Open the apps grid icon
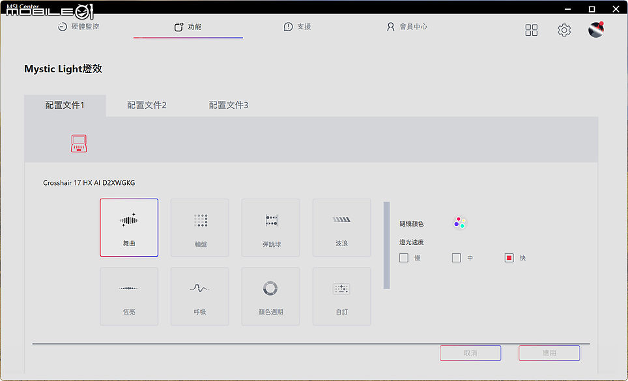The image size is (628, 381). pos(532,30)
